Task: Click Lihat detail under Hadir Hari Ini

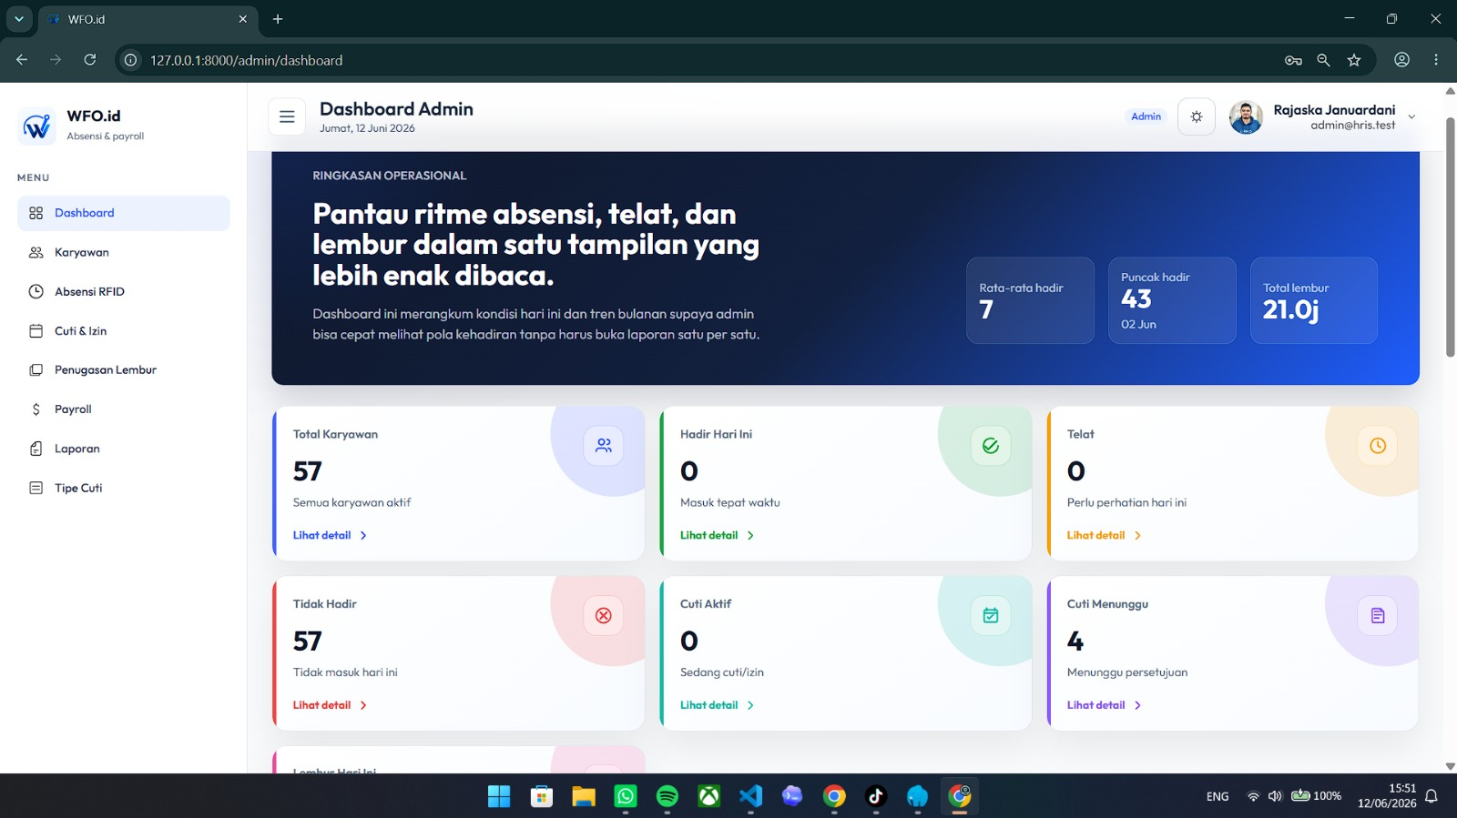Action: [x=717, y=535]
